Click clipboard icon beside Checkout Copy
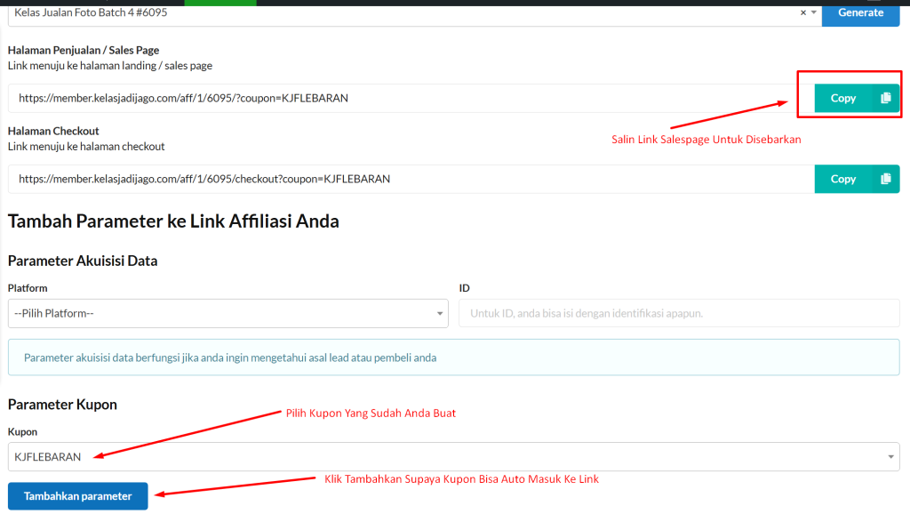Image resolution: width=910 pixels, height=514 pixels. click(886, 179)
